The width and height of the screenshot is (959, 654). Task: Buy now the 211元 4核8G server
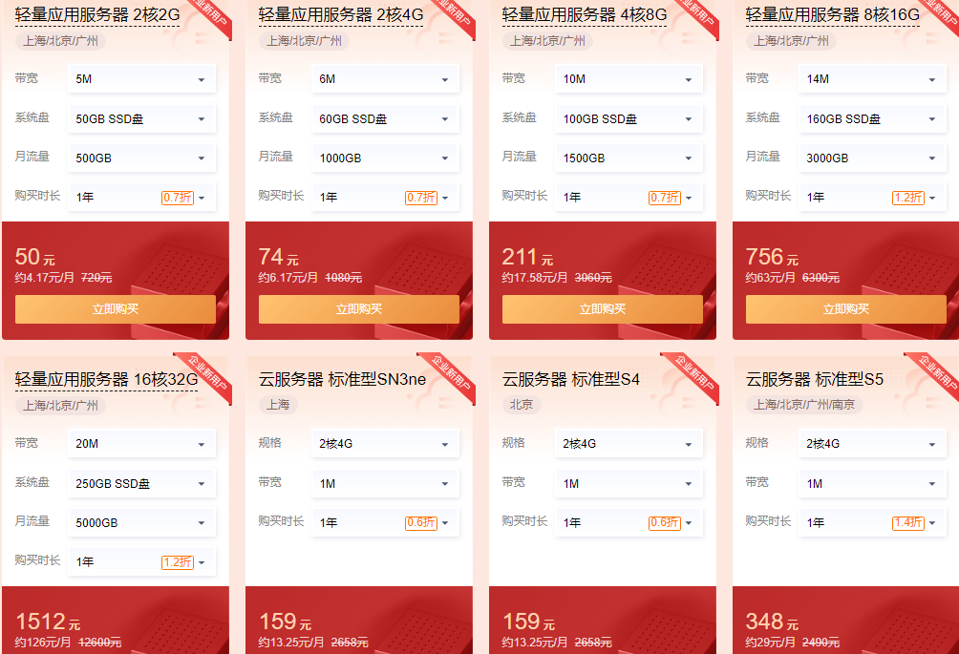pyautogui.click(x=603, y=309)
